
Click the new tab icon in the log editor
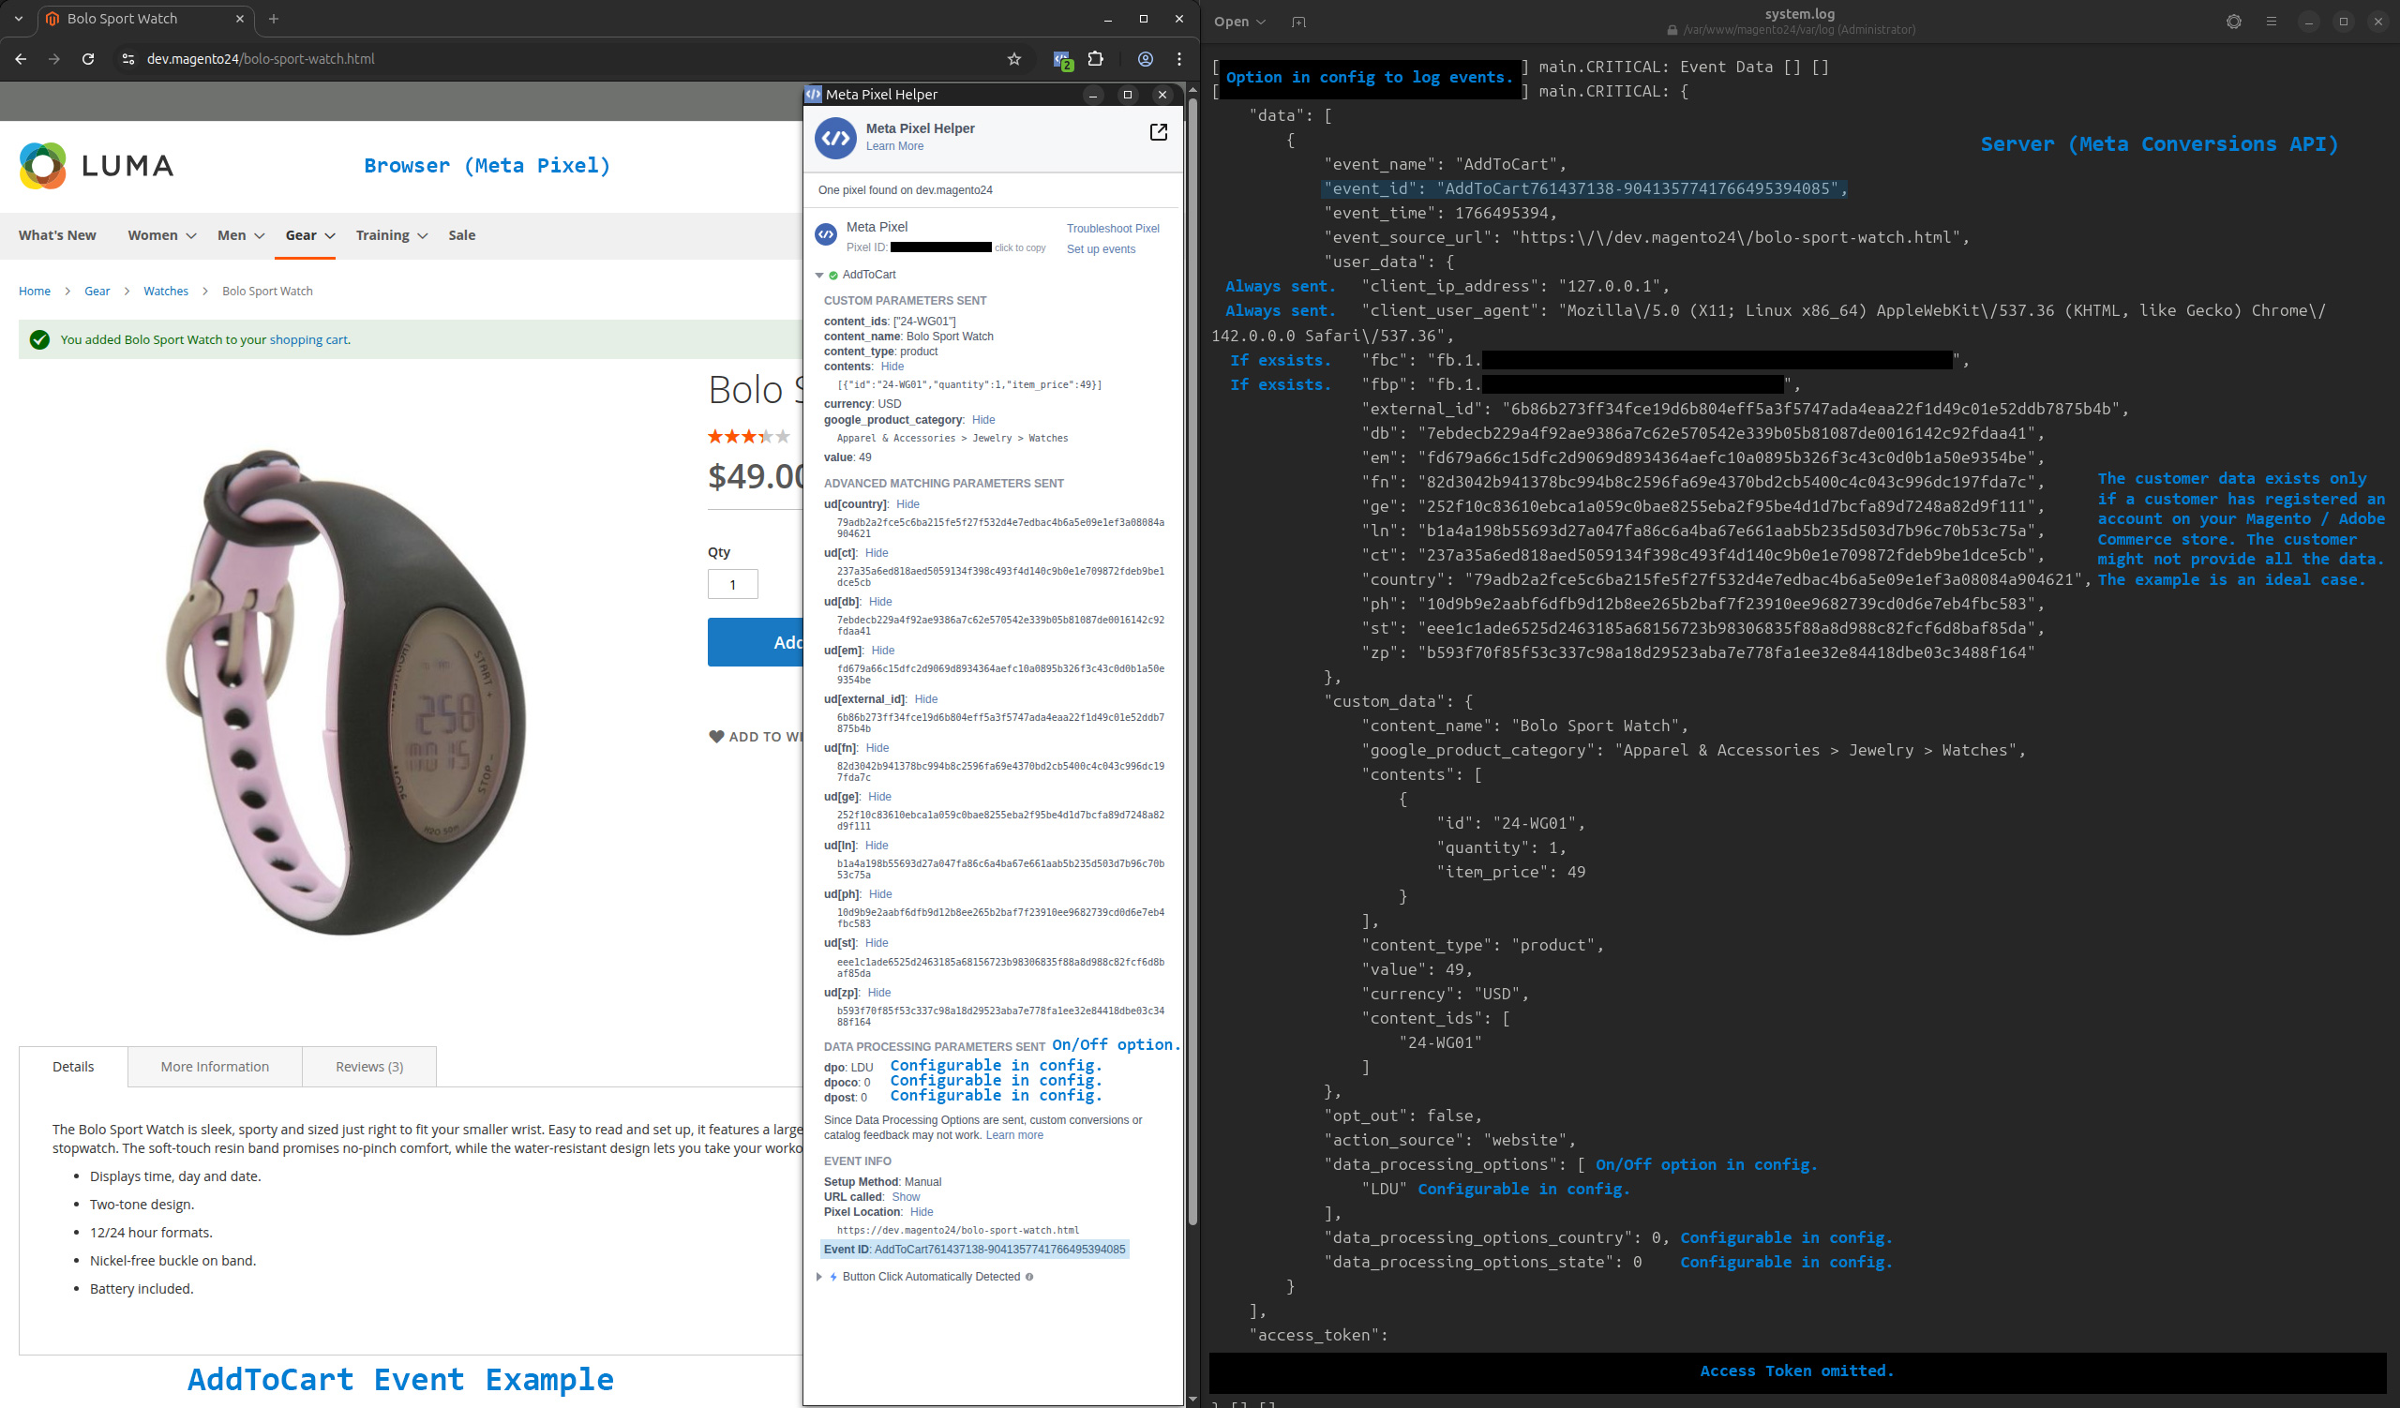tap(1298, 21)
